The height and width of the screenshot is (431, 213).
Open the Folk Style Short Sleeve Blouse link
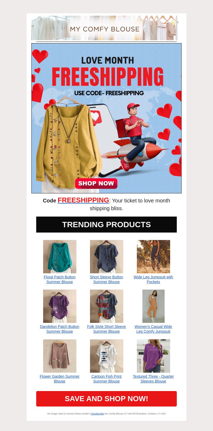(x=106, y=329)
